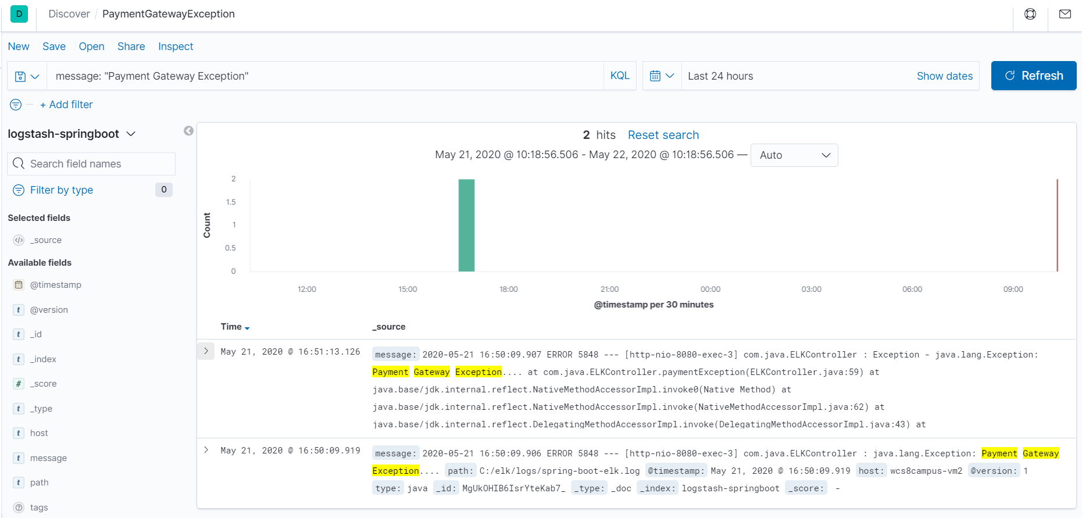The height and width of the screenshot is (518, 1082).
Task: Click the _score number type icon
Action: (19, 384)
